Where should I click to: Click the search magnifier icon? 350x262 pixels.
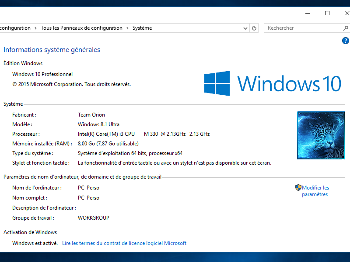tap(346, 28)
